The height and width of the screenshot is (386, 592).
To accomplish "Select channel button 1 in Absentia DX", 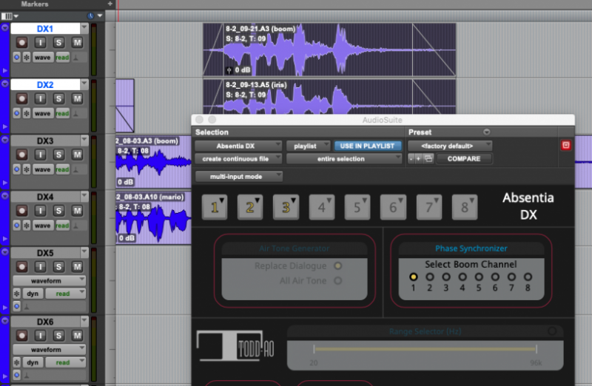I will coord(215,207).
